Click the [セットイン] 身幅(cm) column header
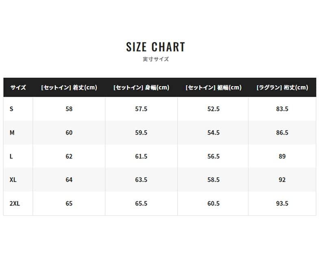320x265 pixels. point(141,87)
